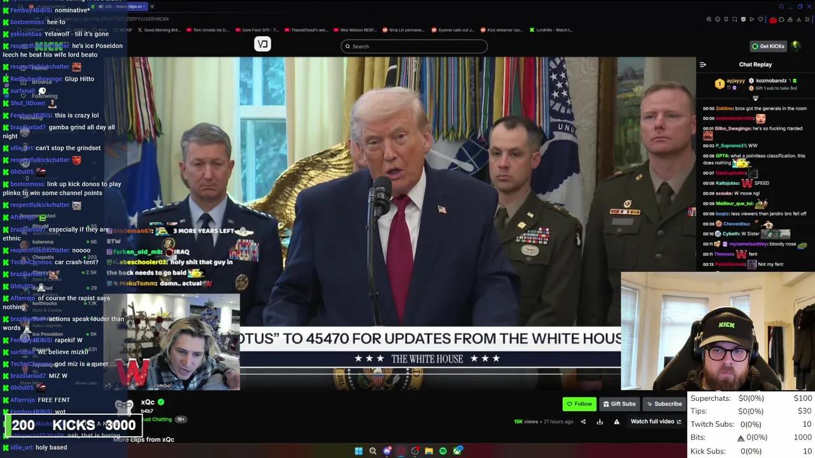Click GPT4 chat username
This screenshot has width=815, height=458.
coord(722,156)
